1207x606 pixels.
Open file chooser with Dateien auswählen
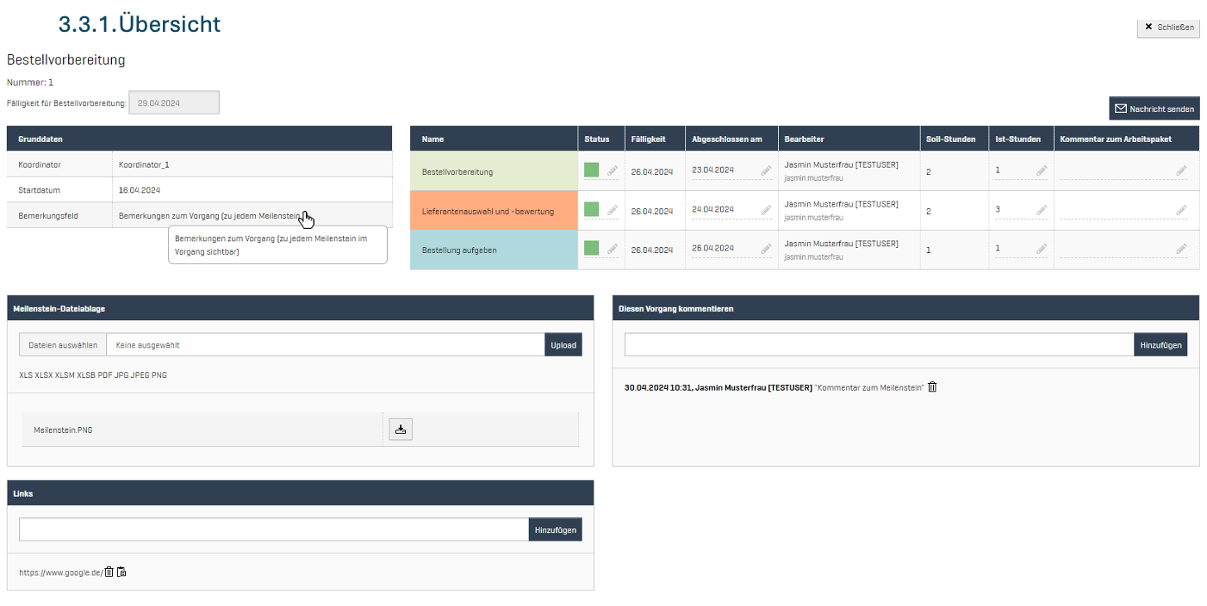pos(63,344)
